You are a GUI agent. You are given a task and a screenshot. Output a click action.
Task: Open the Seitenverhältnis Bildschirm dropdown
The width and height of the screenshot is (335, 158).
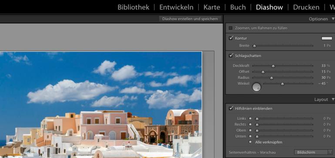click(313, 152)
